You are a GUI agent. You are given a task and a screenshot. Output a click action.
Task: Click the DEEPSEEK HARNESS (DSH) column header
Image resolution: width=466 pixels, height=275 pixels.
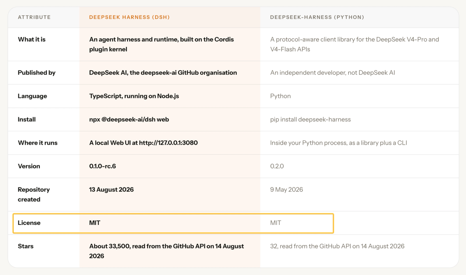129,17
